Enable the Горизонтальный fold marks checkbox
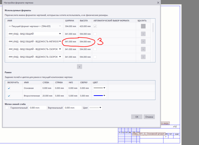Image resolution: width=199 pixels, height=145 pixels. click(7, 108)
